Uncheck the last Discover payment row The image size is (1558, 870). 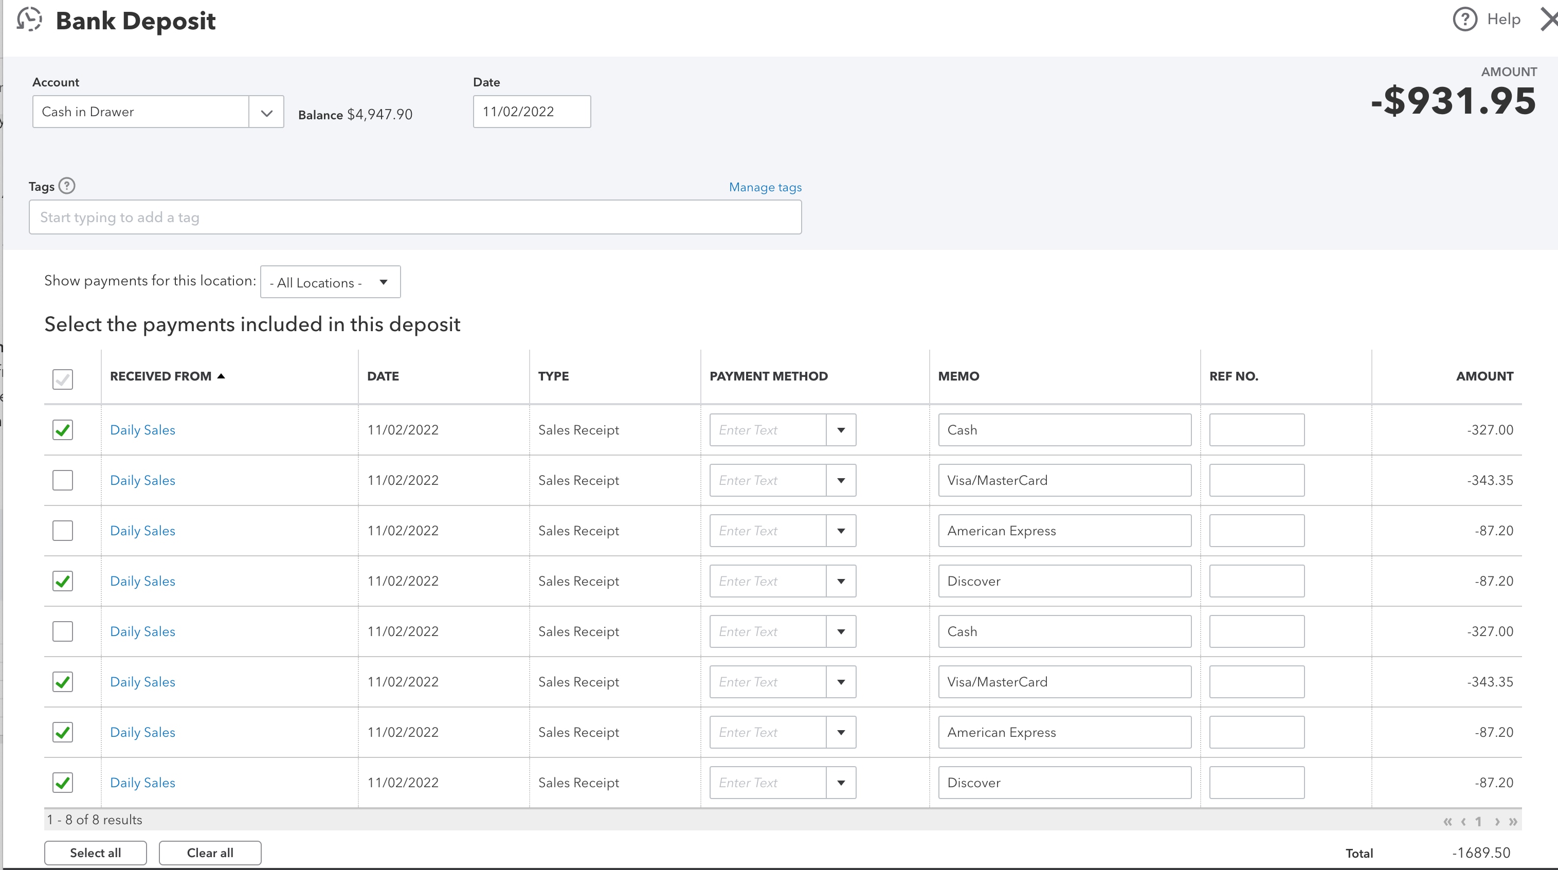coord(62,782)
